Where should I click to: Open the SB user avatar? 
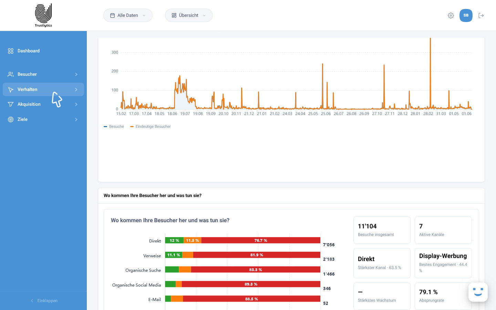(x=466, y=15)
